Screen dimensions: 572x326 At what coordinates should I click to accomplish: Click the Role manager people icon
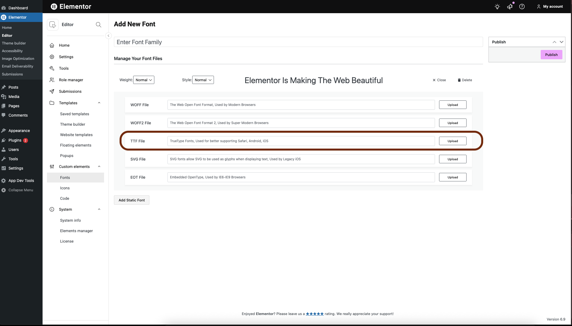click(x=52, y=80)
